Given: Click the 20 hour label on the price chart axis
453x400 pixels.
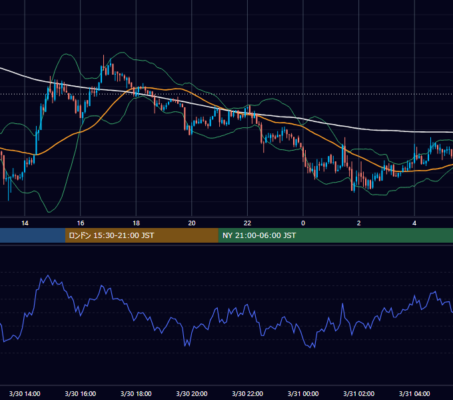Looking at the screenshot, I should tap(192, 223).
